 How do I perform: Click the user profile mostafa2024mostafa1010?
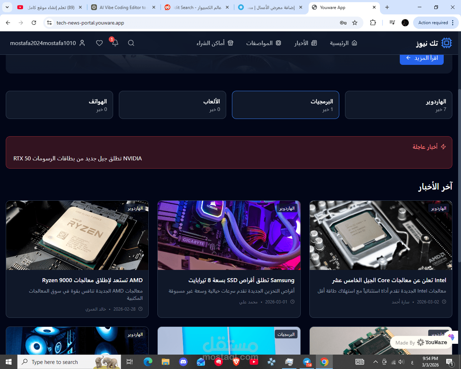(48, 43)
